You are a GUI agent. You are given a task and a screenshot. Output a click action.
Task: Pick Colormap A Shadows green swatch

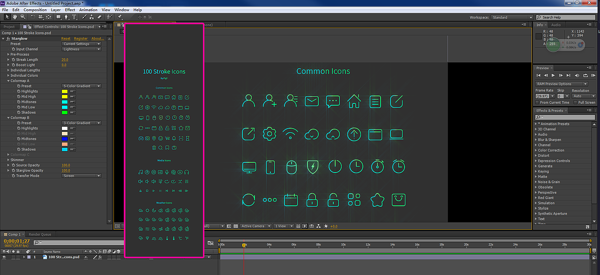[x=65, y=112]
